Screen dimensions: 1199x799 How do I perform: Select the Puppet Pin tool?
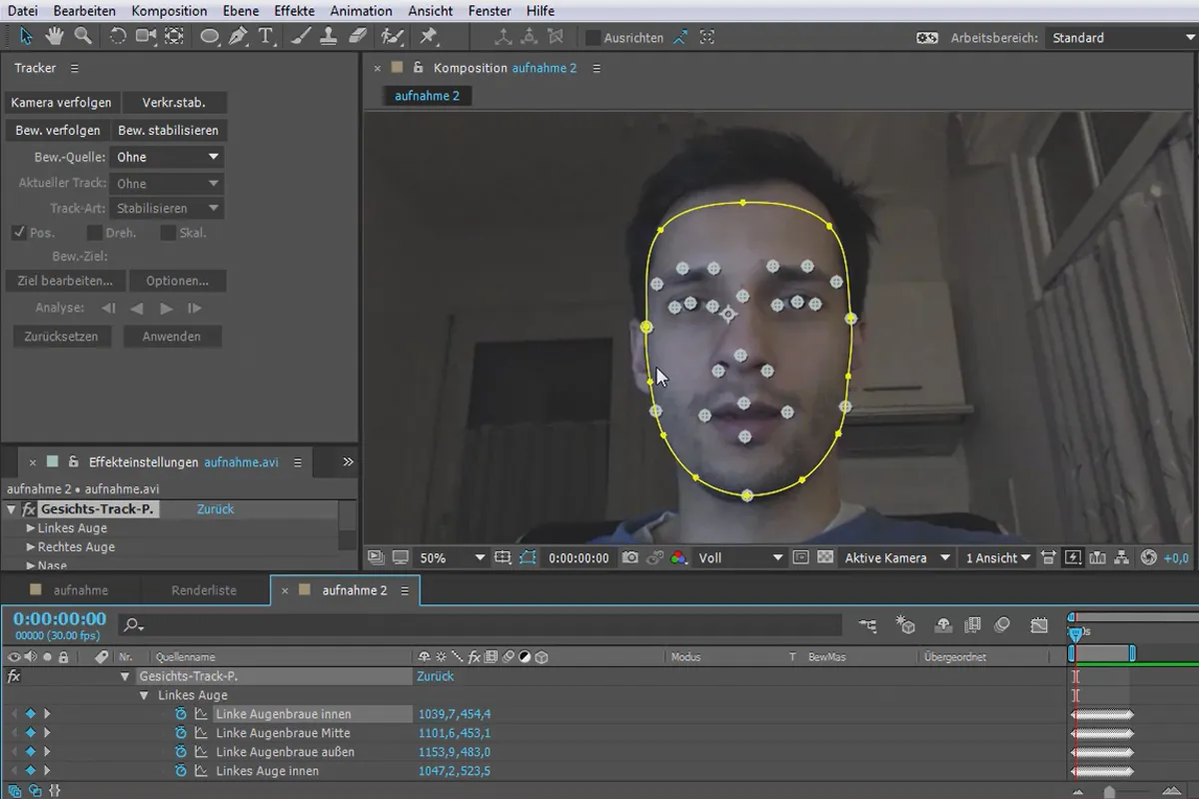pos(428,37)
